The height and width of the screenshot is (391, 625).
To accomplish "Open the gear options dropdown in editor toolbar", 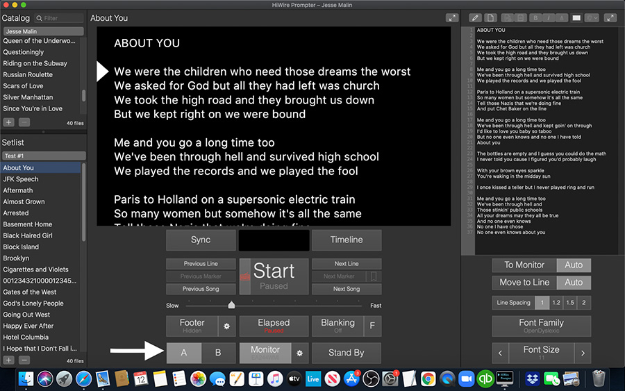I will point(592,18).
